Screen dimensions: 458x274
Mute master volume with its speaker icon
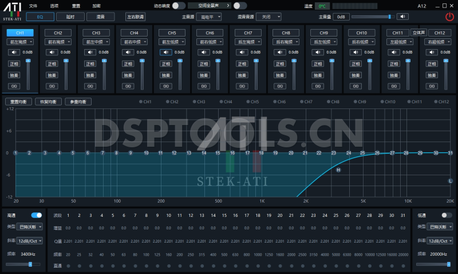click(402, 17)
